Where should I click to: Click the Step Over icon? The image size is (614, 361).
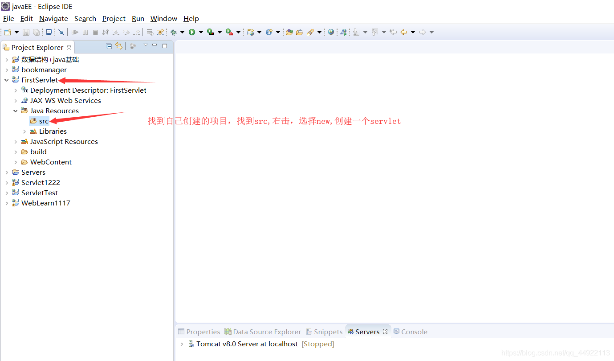(x=126, y=32)
